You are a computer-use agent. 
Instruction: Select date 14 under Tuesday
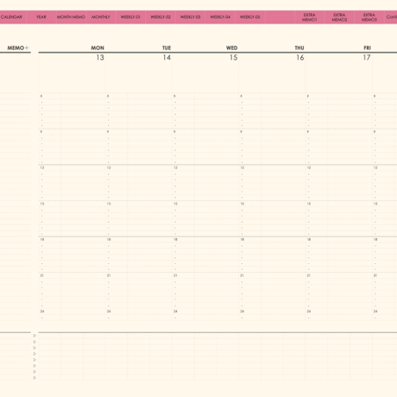click(167, 58)
